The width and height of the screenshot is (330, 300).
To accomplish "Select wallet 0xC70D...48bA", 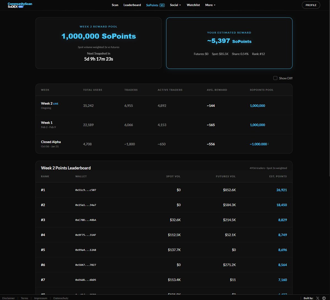I will tap(86, 220).
